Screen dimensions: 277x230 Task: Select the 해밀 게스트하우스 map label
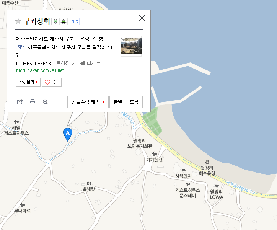(x=16, y=130)
